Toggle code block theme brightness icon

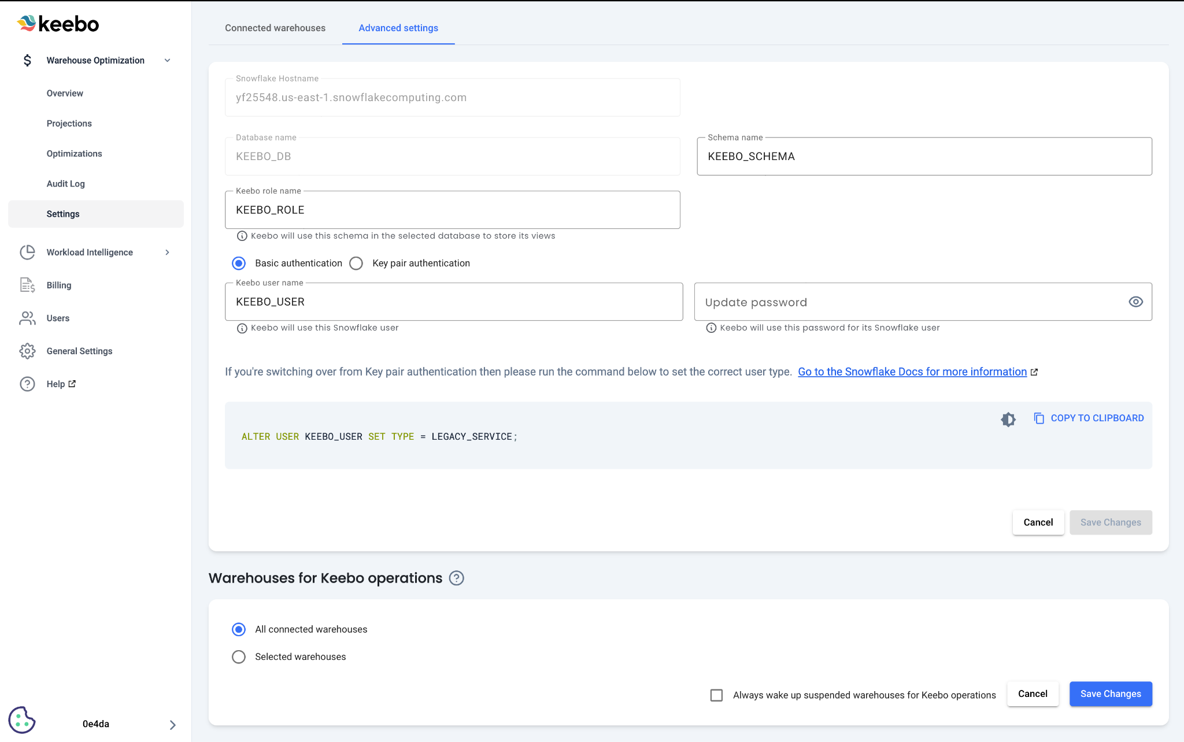tap(1008, 419)
